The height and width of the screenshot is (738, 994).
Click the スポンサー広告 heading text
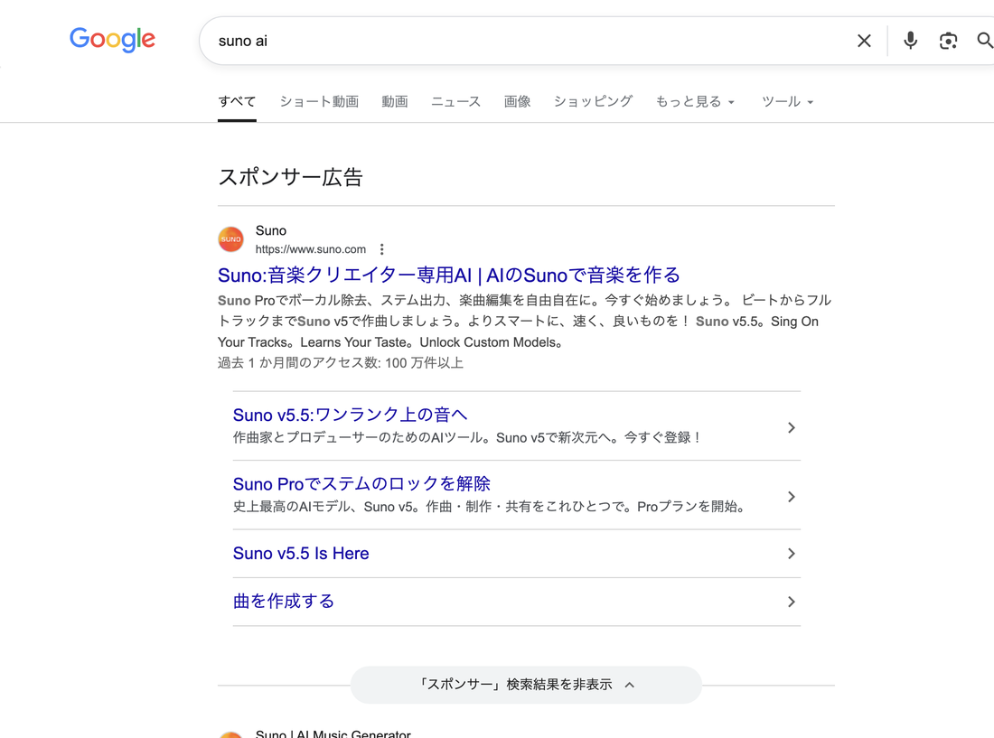click(x=290, y=177)
